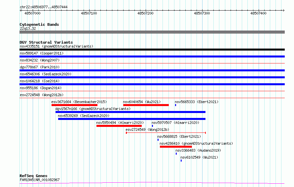The width and height of the screenshot is (294, 187).
Task: Click the black bar of nsv4335151 gnomAD variant
Action: click(152, 50)
